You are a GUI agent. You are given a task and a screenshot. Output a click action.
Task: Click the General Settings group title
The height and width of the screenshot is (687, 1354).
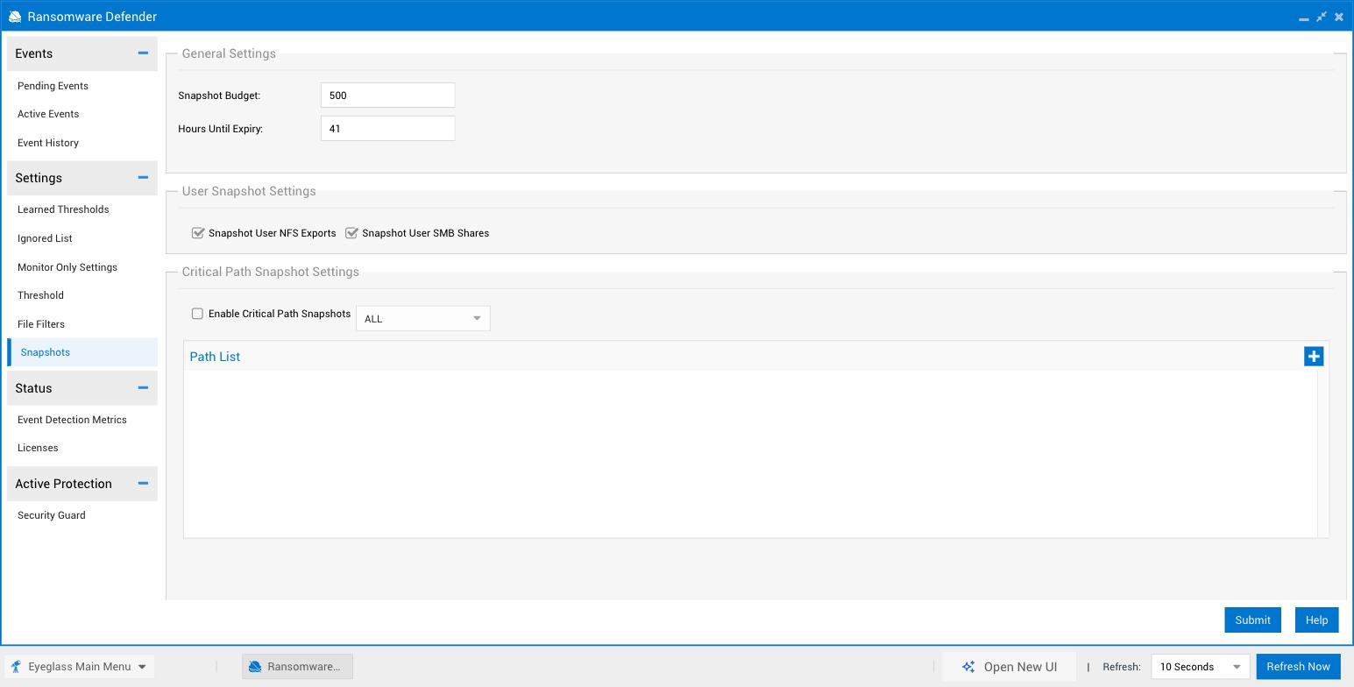click(229, 53)
